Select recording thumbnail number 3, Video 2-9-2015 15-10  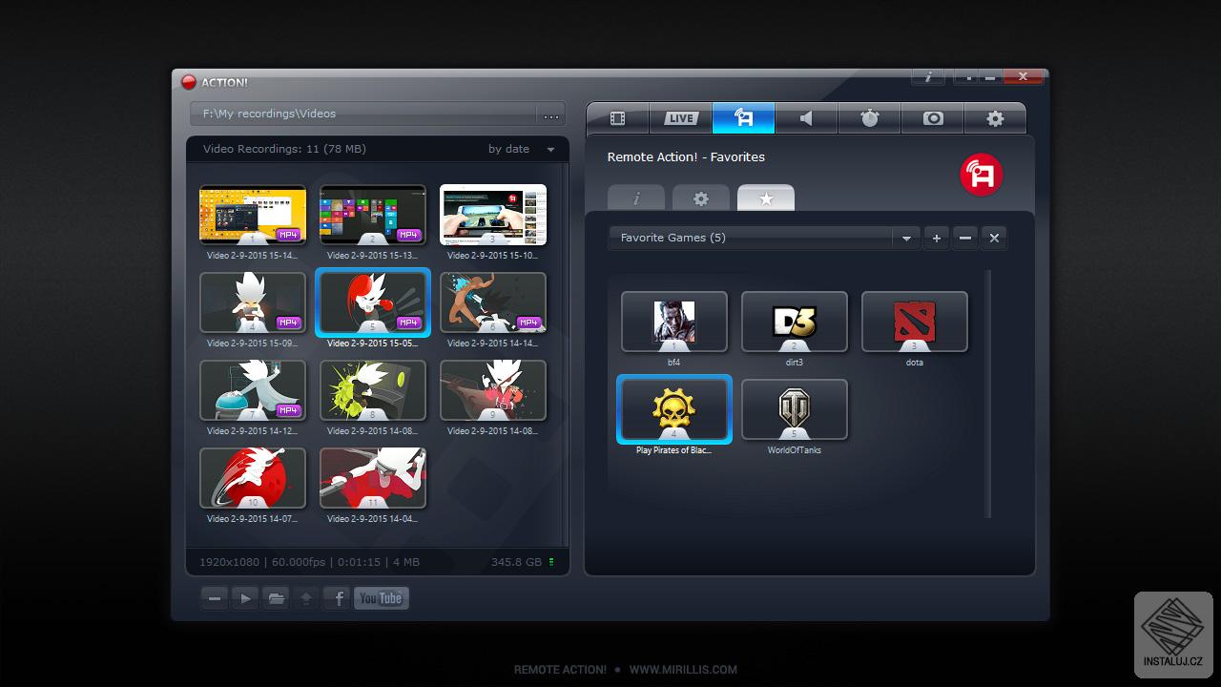[x=493, y=215]
